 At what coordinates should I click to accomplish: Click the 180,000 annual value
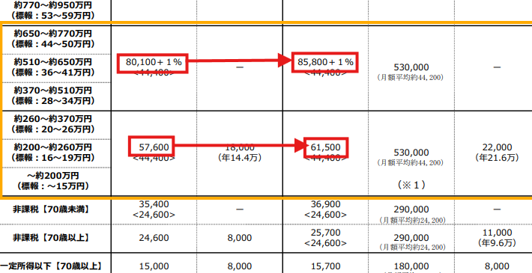[x=411, y=266]
